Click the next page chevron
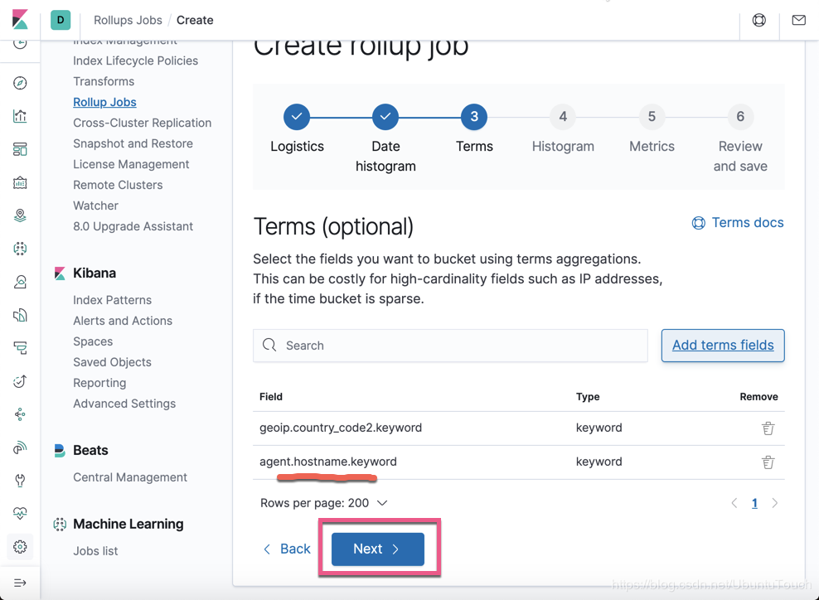 pos(774,502)
